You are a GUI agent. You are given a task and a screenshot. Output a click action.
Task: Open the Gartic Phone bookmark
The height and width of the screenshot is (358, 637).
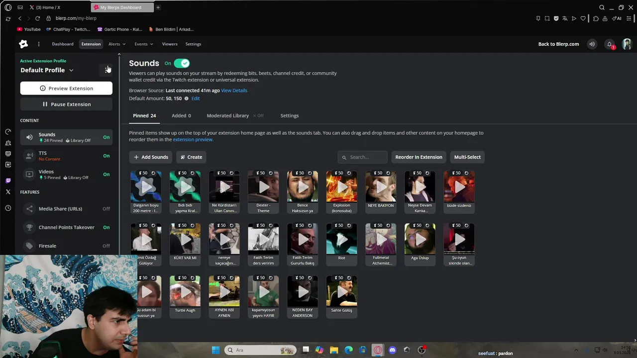(x=120, y=29)
